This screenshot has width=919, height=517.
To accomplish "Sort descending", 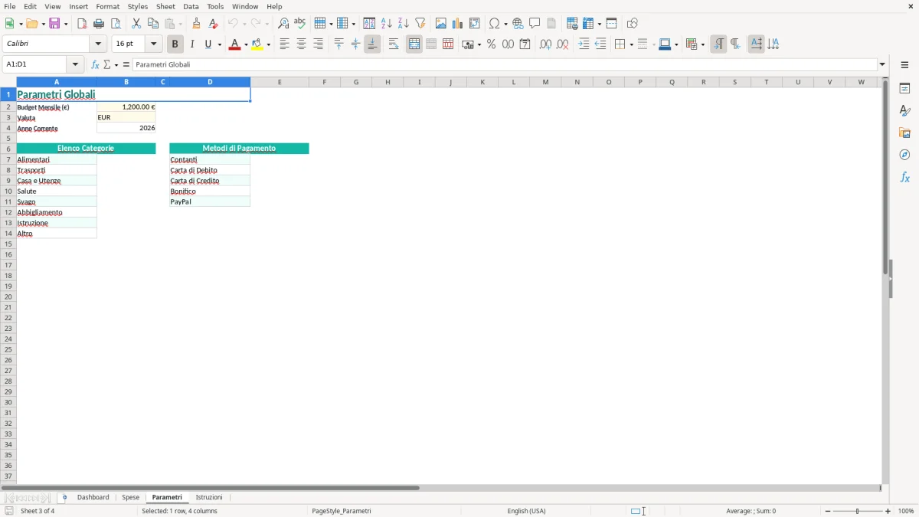I will (x=404, y=24).
